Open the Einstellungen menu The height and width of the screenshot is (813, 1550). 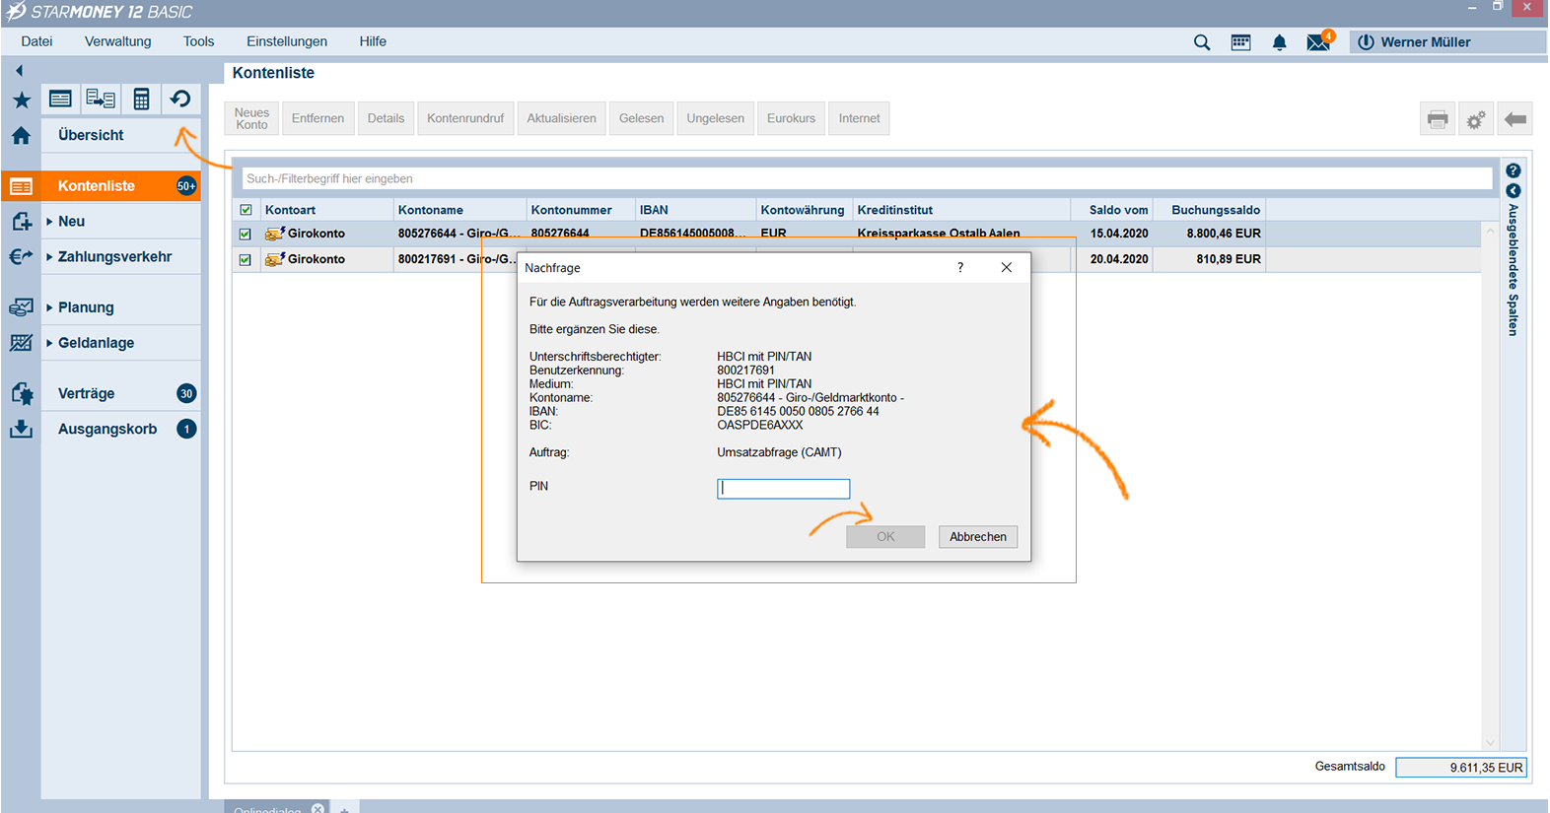point(286,41)
